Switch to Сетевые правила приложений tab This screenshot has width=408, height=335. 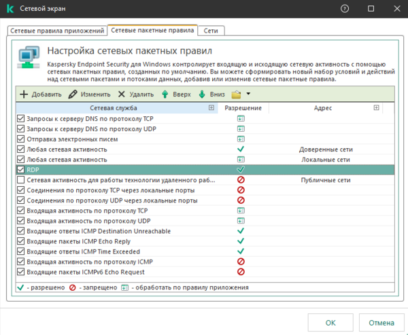point(57,31)
